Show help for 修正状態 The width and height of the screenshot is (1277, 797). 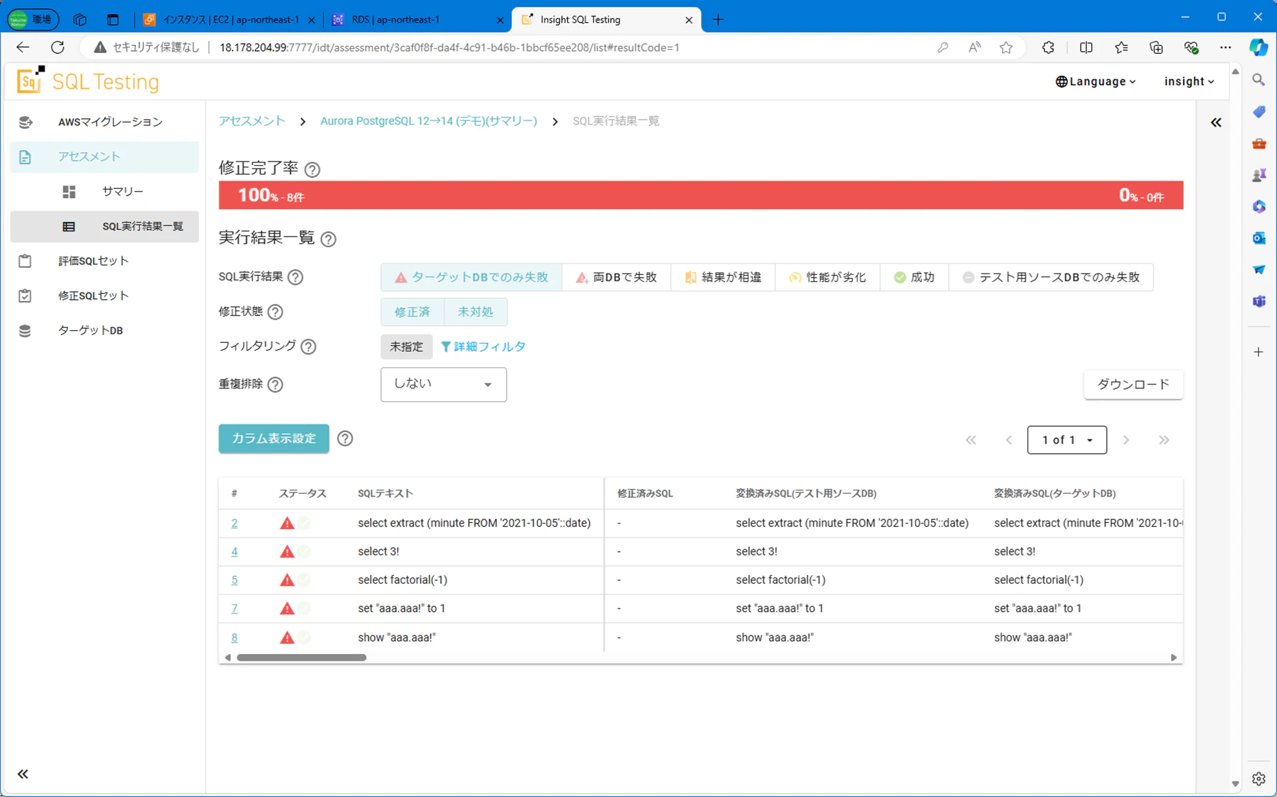[x=276, y=312]
